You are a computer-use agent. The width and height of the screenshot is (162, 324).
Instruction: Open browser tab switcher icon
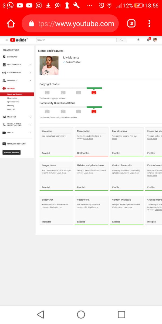131,24
